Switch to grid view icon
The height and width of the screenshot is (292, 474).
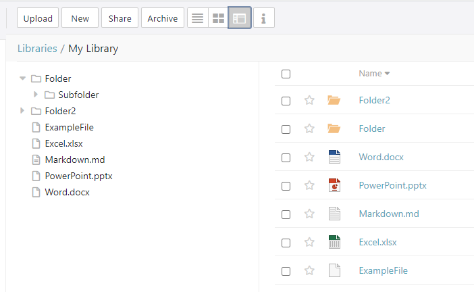[x=218, y=19]
